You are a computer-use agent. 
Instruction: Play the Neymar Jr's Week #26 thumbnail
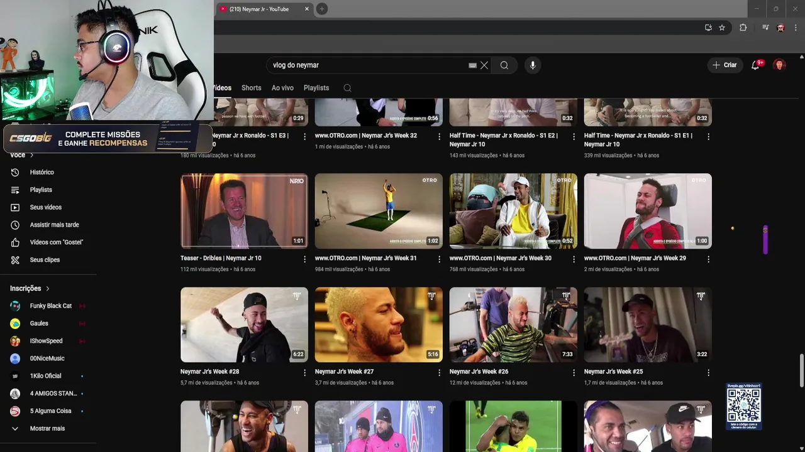tap(513, 325)
